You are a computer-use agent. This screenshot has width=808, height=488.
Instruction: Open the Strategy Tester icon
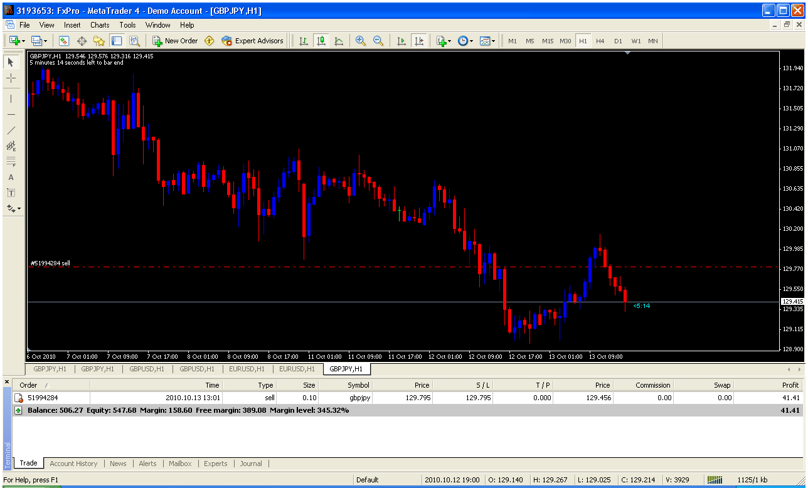click(x=134, y=41)
